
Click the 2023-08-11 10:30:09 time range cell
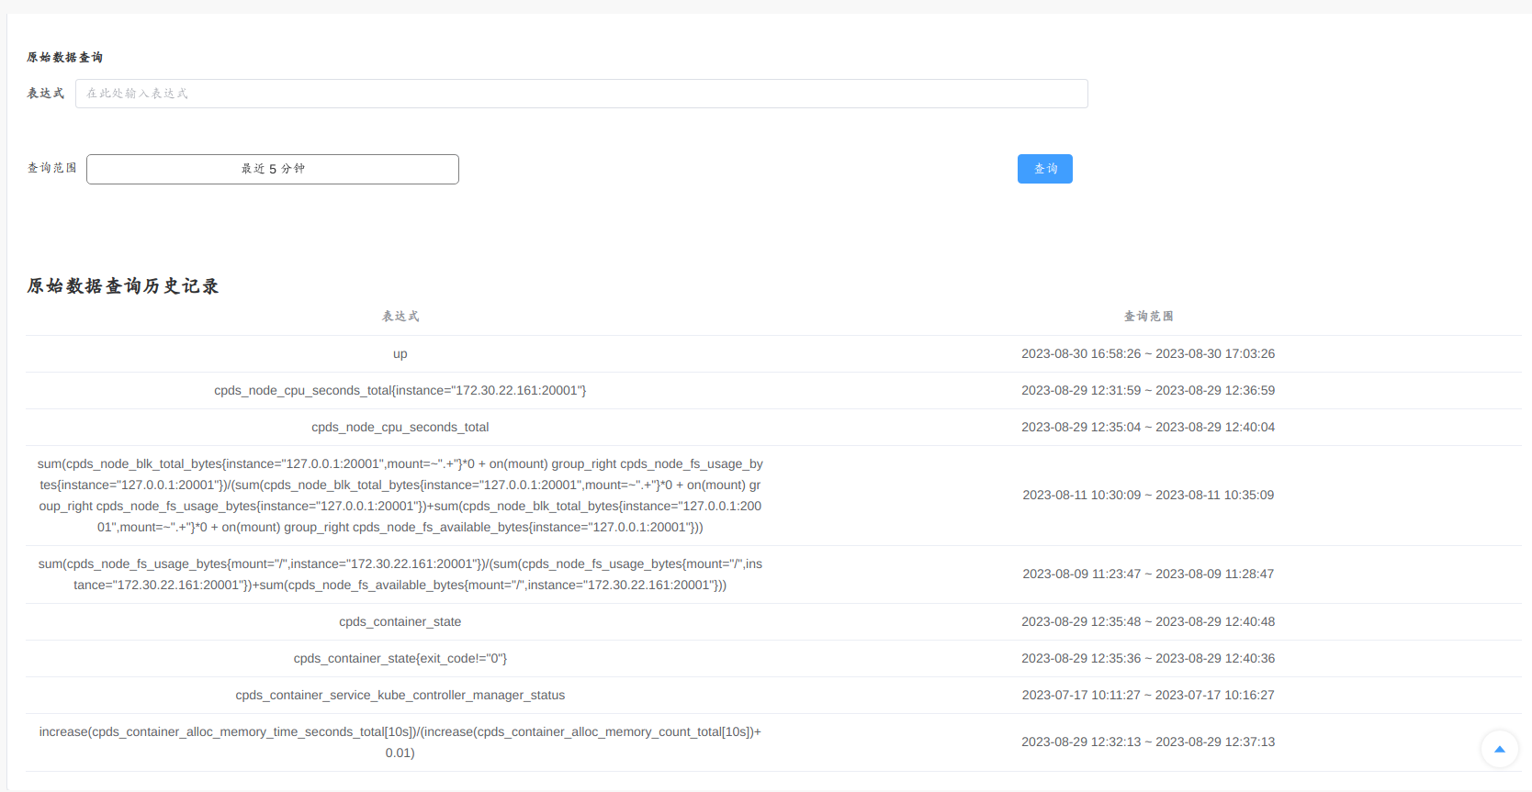tap(1148, 496)
